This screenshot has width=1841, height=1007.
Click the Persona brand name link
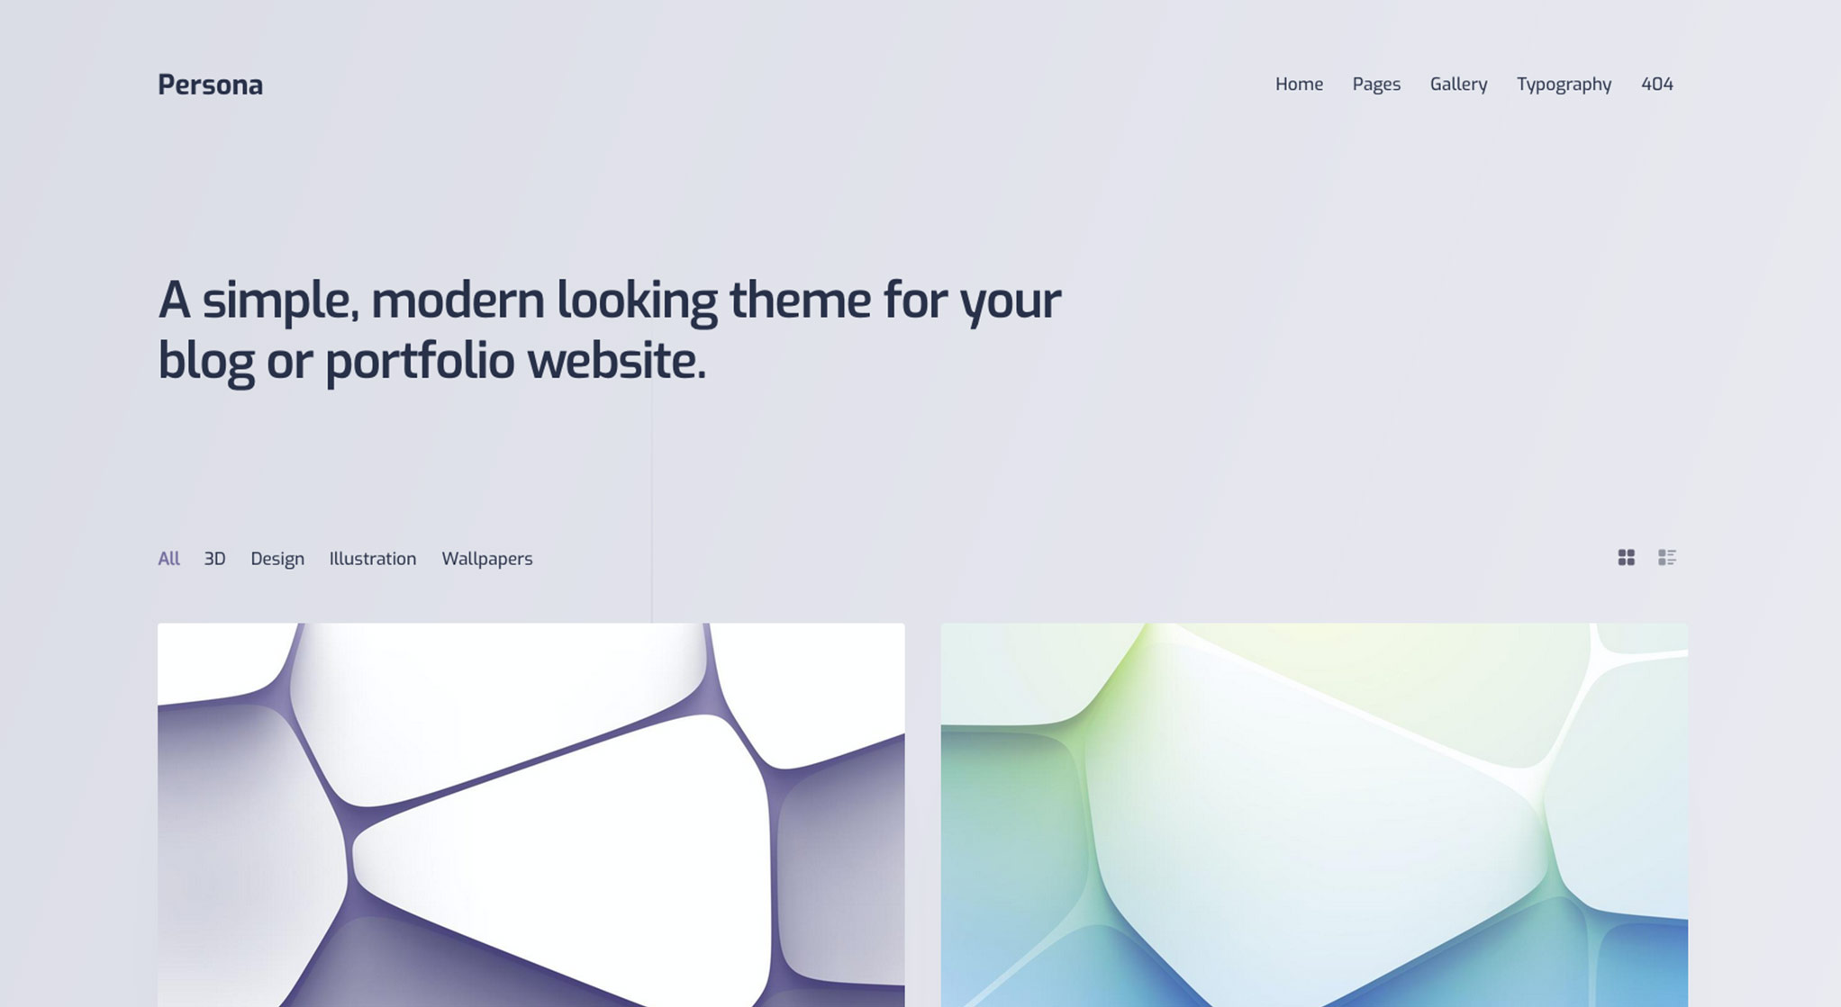point(211,83)
